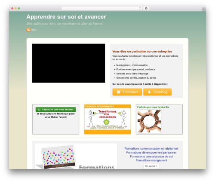
Task: Click envelope icon on the subscribe button
Action: 39,110
